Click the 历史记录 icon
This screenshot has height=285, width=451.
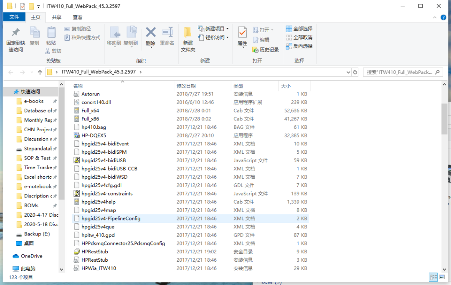256,50
